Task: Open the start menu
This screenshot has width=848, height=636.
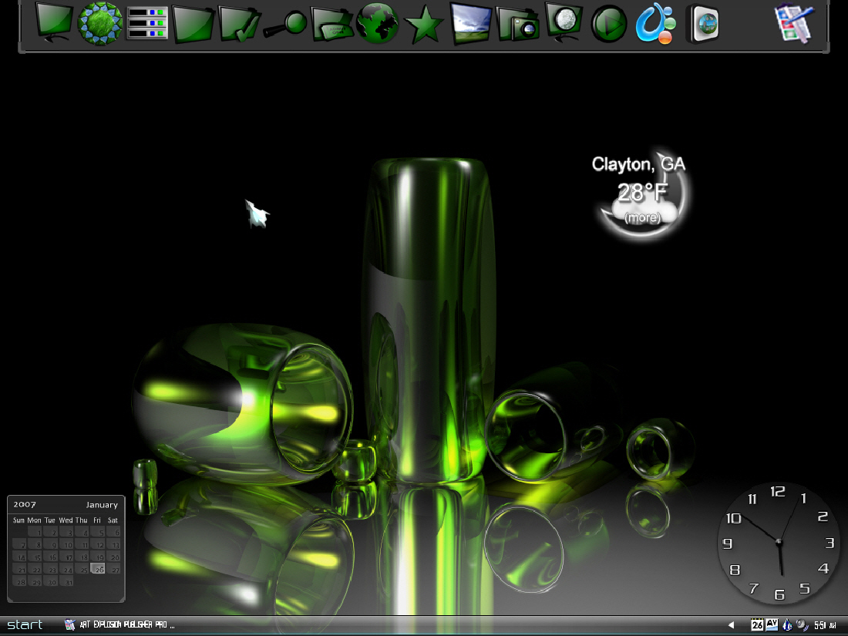Action: point(25,624)
